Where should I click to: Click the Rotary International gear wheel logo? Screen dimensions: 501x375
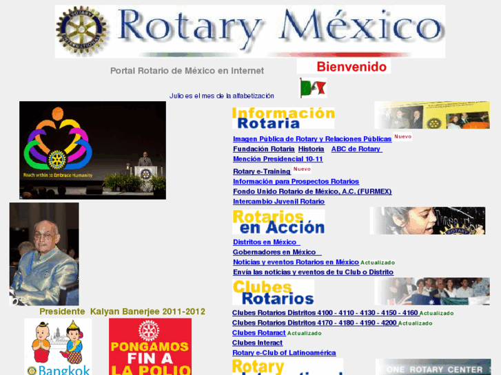[81, 31]
